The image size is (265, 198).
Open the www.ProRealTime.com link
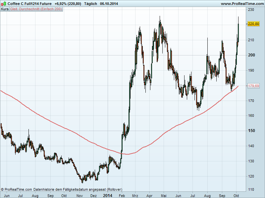[x=243, y=4]
